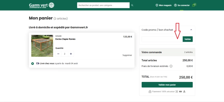This screenshot has height=102, width=224.
Task: Click Supprimer to remove item
Action: 127,55
